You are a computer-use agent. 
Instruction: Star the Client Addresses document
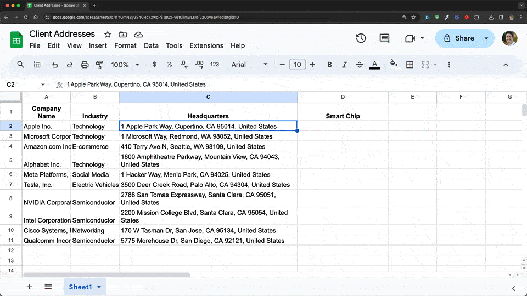108,34
